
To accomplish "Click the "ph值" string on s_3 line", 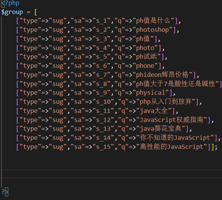I will (x=143, y=39).
